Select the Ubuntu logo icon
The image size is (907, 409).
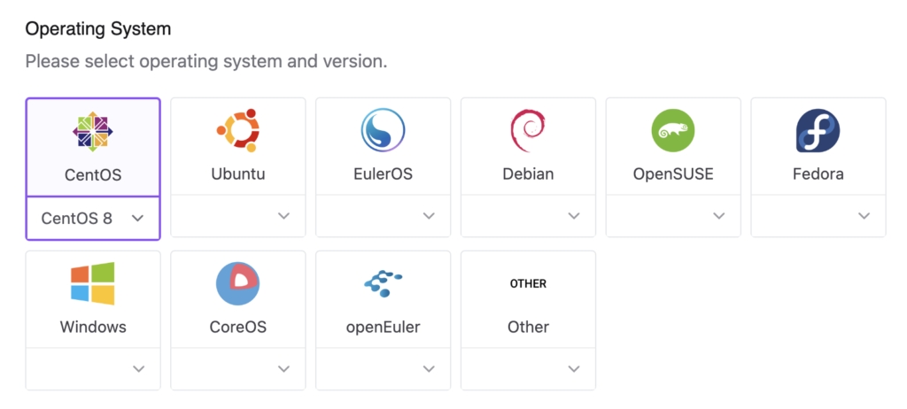coord(237,131)
